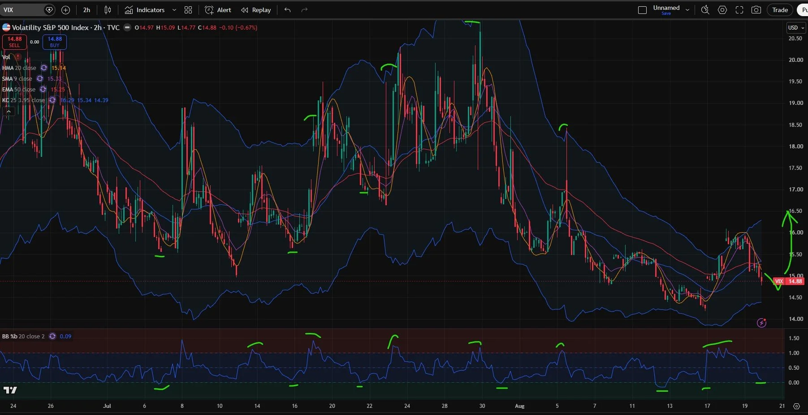Open the 2h interval selector
This screenshot has width=808, height=415.
86,10
